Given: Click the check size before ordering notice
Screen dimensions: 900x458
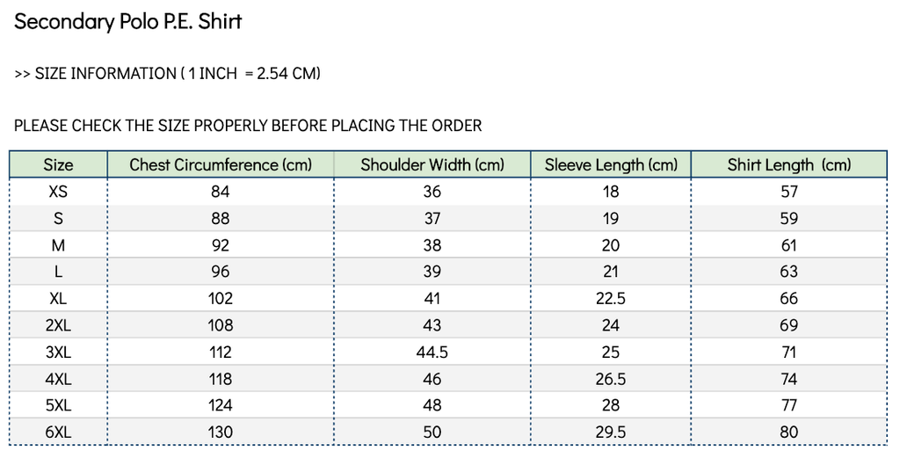Looking at the screenshot, I should click(x=248, y=126).
